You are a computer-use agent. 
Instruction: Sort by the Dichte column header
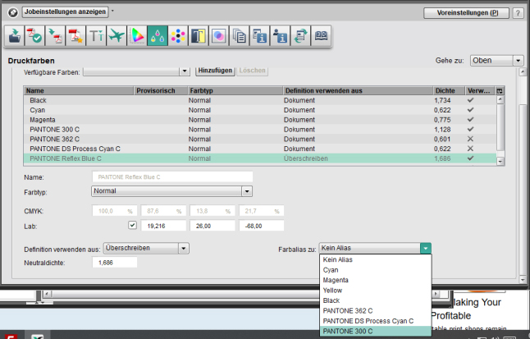(x=448, y=90)
